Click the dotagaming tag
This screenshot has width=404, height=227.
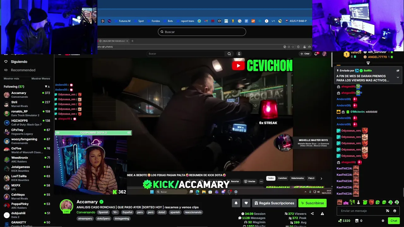(122, 218)
